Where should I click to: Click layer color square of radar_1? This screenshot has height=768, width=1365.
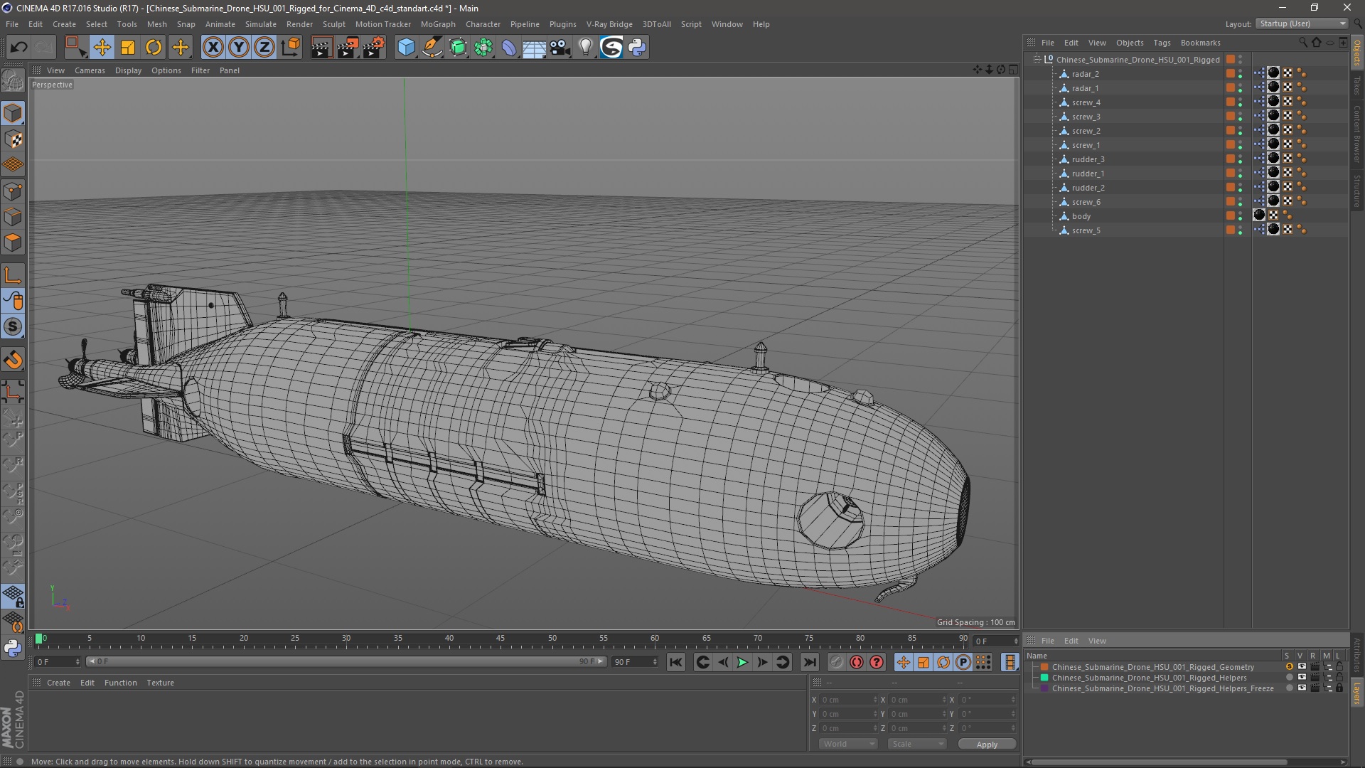(1231, 88)
